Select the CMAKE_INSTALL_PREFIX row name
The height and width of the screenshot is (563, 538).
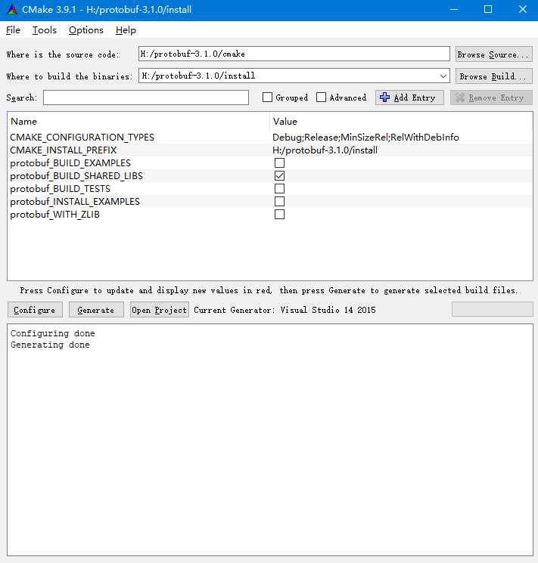tap(64, 150)
